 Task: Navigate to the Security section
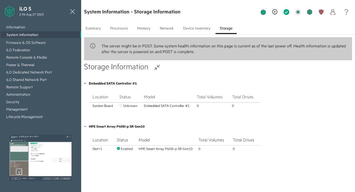click(x=12, y=102)
